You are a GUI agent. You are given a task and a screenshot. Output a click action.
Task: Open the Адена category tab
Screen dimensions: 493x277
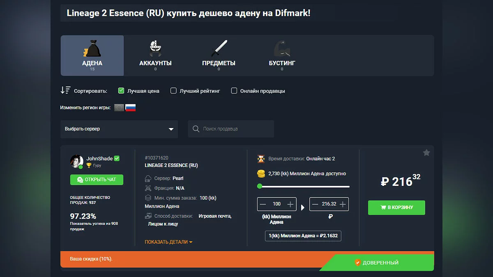[x=92, y=55]
